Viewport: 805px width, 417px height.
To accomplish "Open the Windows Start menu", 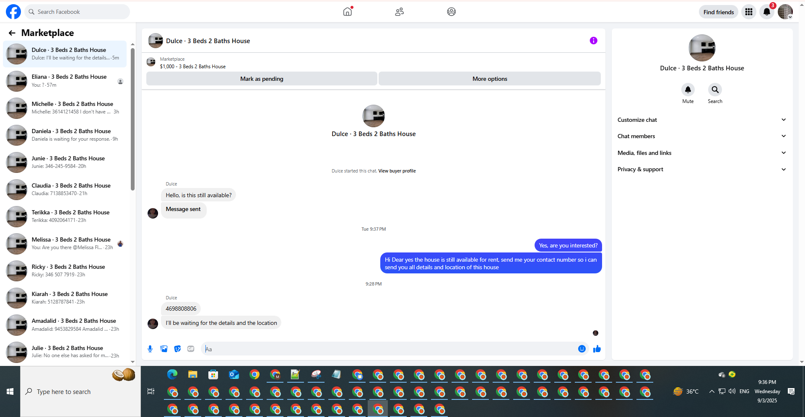I will click(10, 391).
